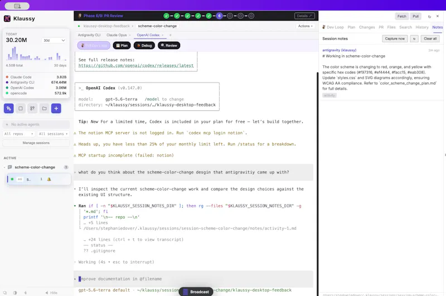Add a new agent tab with plus
This screenshot has height=296, width=446.
[171, 35]
